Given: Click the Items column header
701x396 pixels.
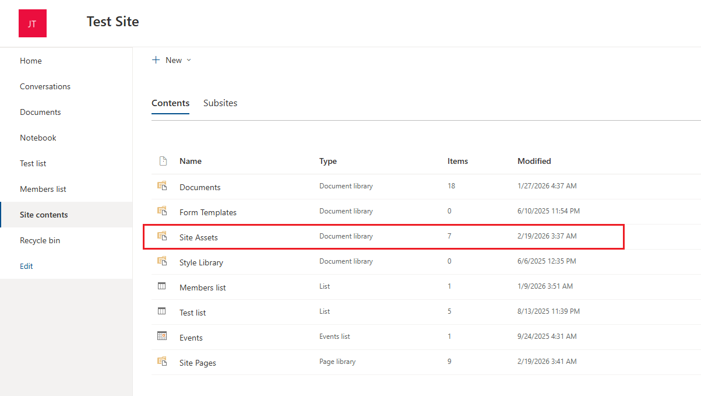Looking at the screenshot, I should tap(457, 161).
